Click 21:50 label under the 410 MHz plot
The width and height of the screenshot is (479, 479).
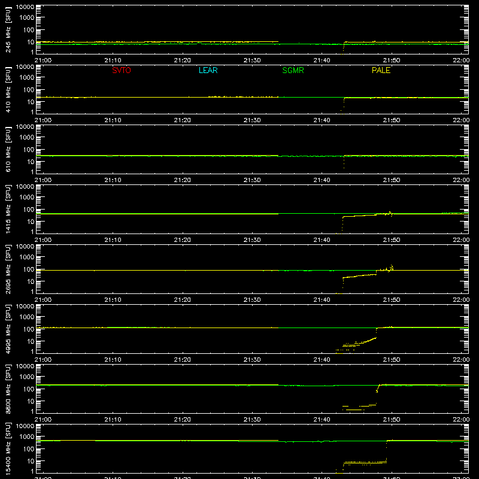392,120
